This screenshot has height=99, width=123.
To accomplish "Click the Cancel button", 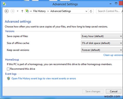I will (114, 91).
